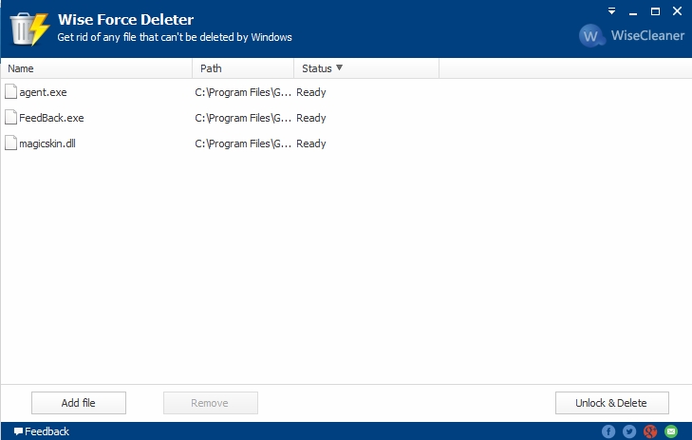The height and width of the screenshot is (440, 692).
Task: Select the FeedBack.exe file name
Action: (x=51, y=118)
